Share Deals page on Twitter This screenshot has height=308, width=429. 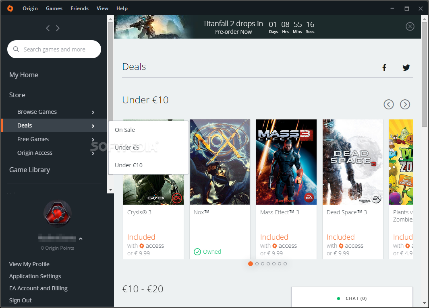click(406, 68)
